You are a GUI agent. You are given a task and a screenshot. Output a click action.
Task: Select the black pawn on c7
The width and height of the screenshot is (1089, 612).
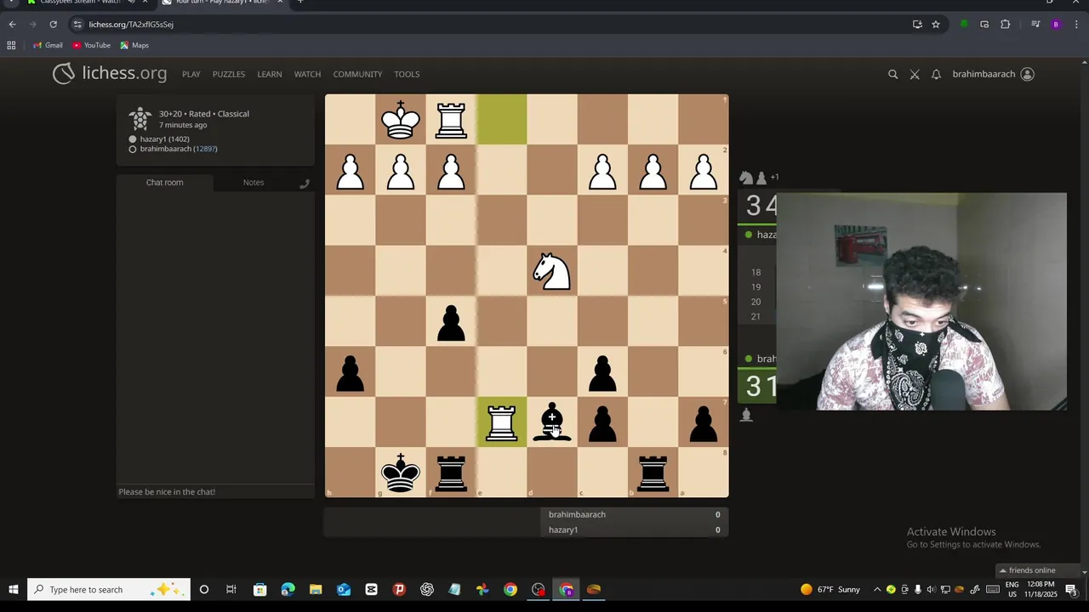[x=603, y=422]
